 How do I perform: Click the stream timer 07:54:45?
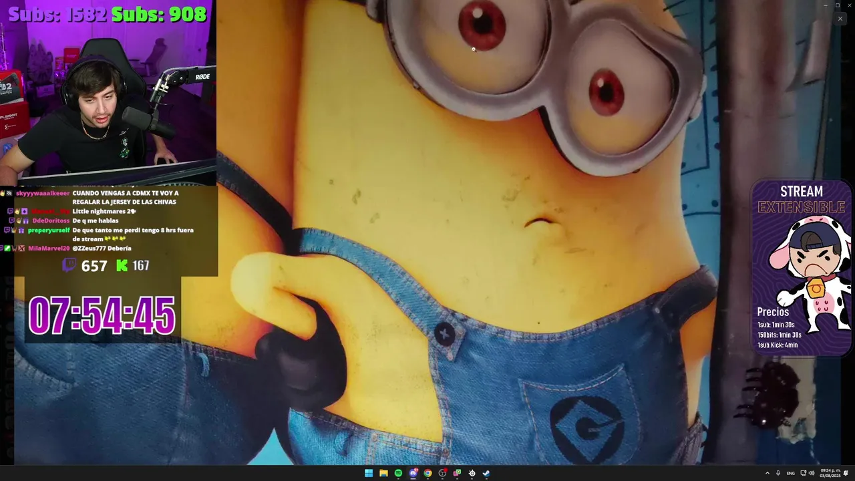click(102, 315)
